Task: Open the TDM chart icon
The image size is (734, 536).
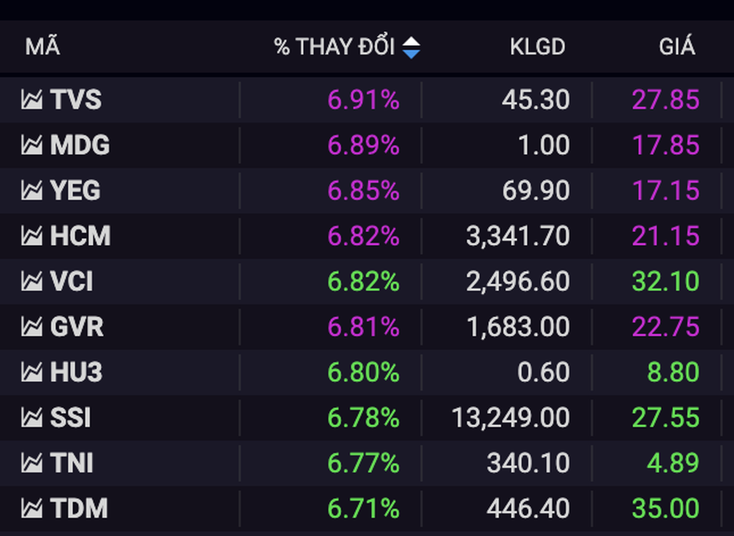Action: pyautogui.click(x=32, y=509)
